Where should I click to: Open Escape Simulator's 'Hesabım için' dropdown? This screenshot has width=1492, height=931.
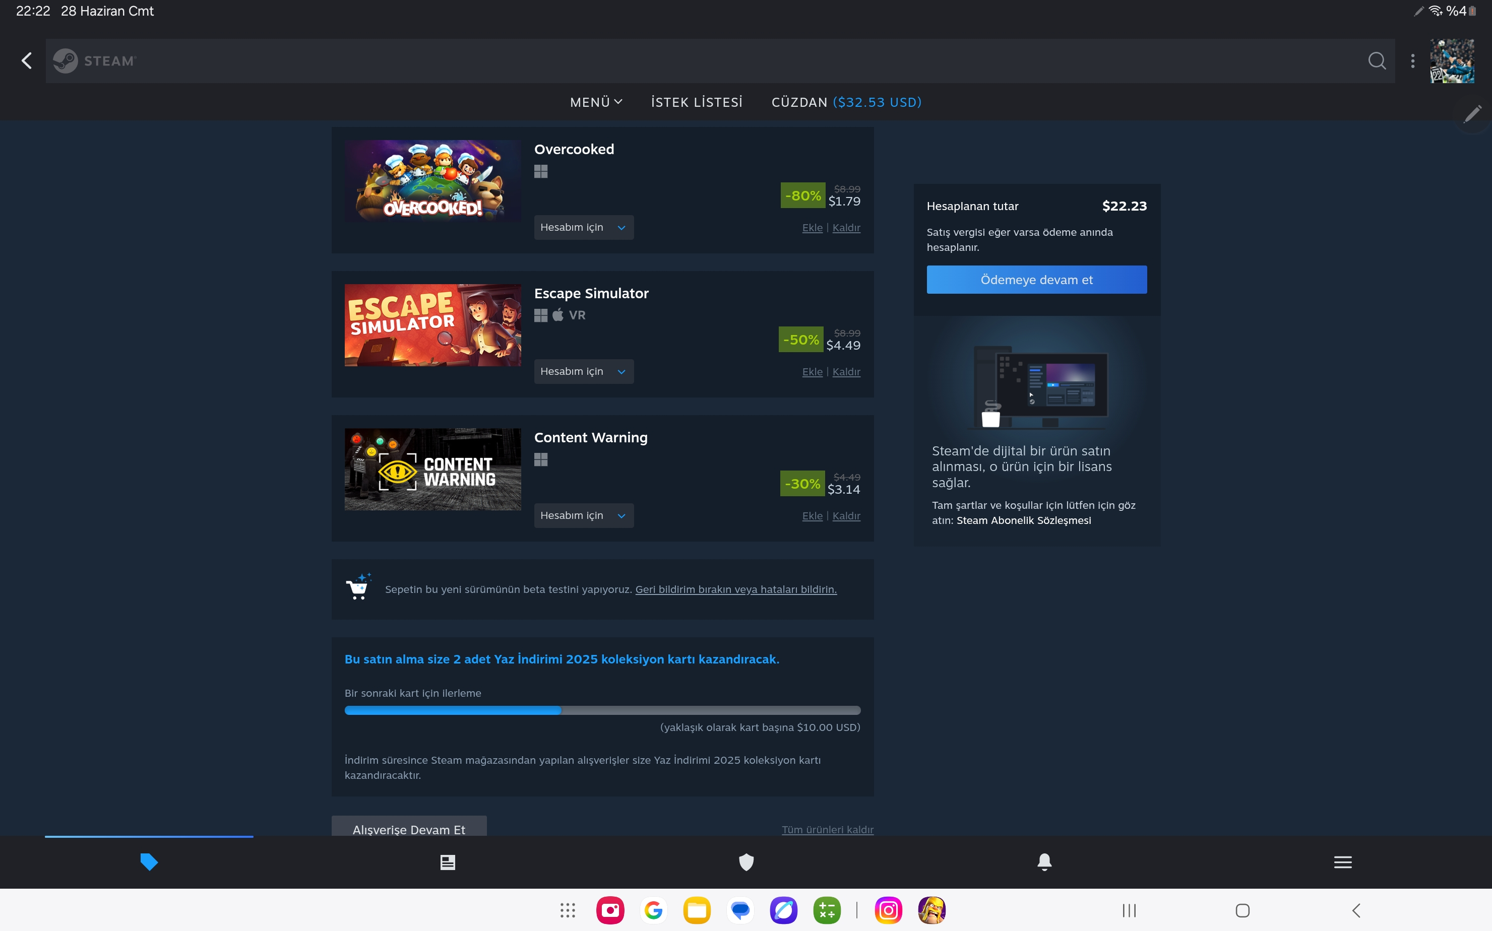click(x=583, y=371)
